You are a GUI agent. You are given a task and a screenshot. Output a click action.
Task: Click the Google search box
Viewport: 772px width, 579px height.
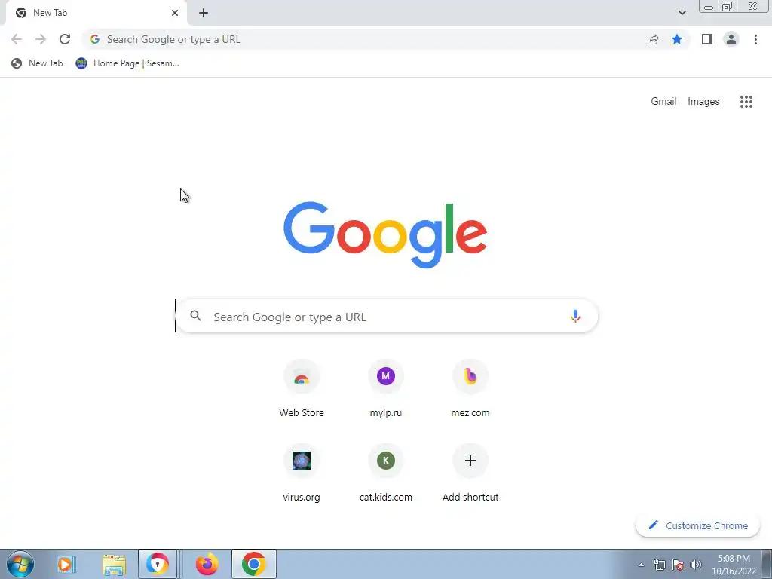point(387,316)
